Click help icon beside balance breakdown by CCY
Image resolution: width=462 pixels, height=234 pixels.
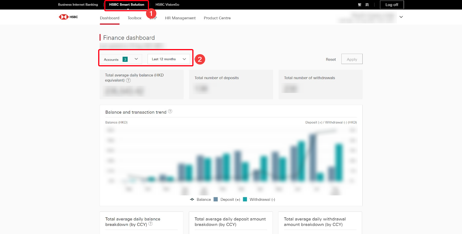(x=150, y=224)
